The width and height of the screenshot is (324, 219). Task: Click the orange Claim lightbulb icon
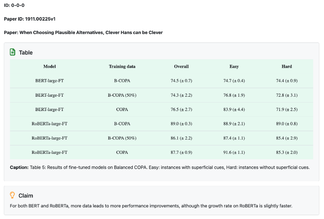pos(13,195)
